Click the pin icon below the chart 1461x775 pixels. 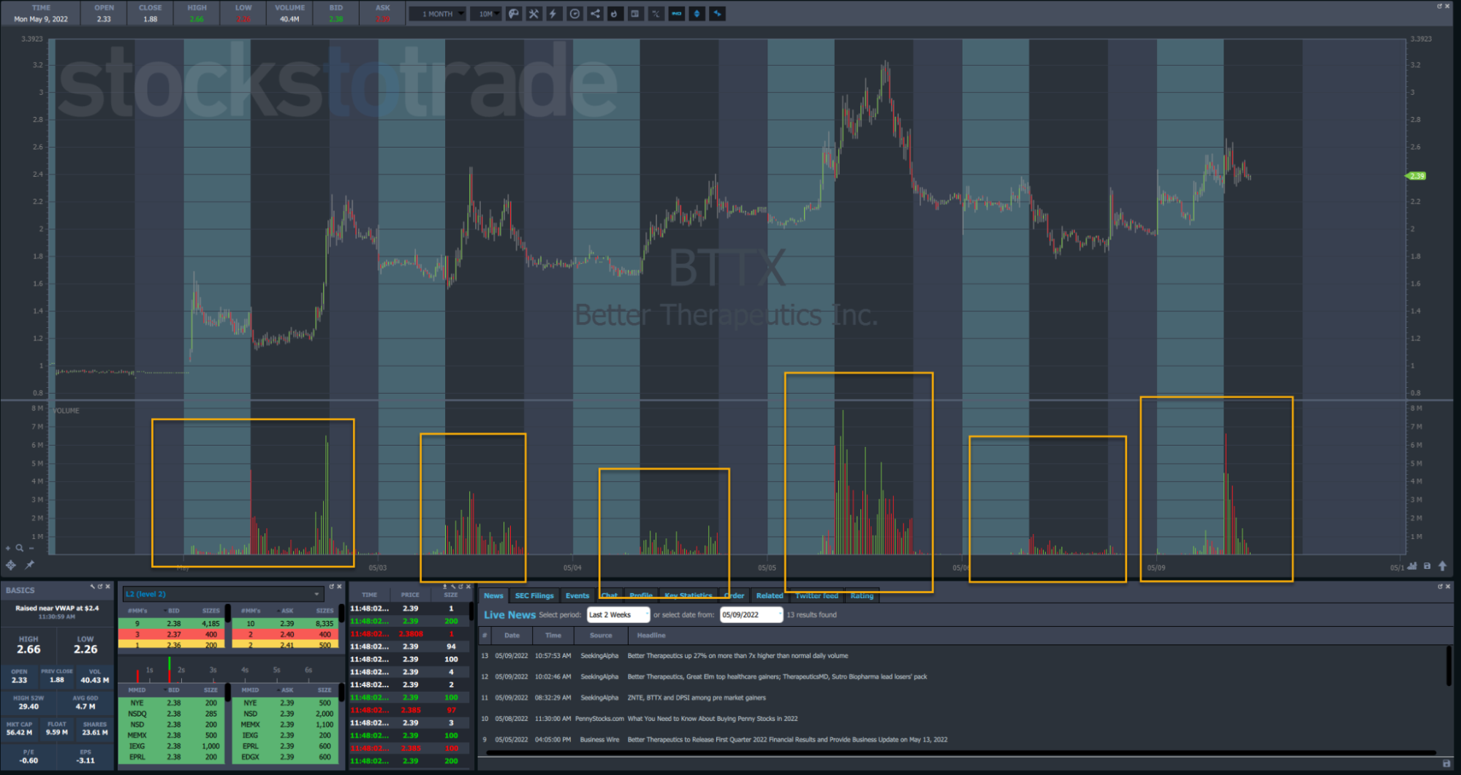click(x=29, y=565)
